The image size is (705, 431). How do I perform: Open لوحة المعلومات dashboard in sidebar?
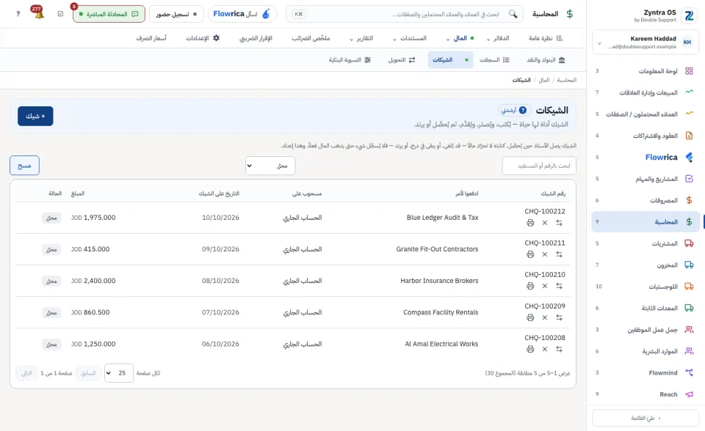click(646, 71)
